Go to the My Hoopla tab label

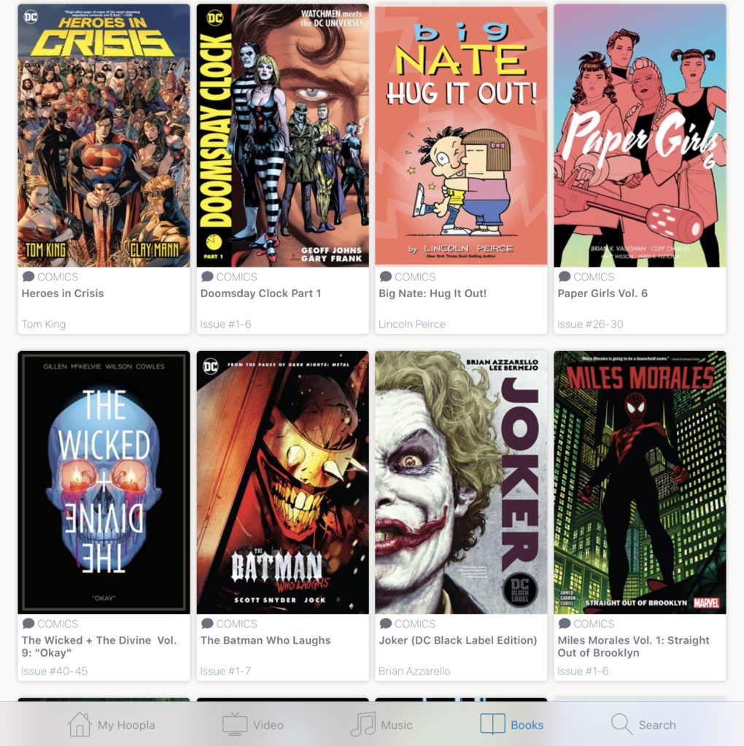(x=126, y=725)
